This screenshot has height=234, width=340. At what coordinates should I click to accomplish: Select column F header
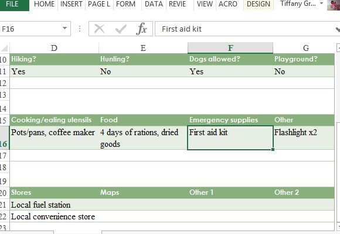230,48
